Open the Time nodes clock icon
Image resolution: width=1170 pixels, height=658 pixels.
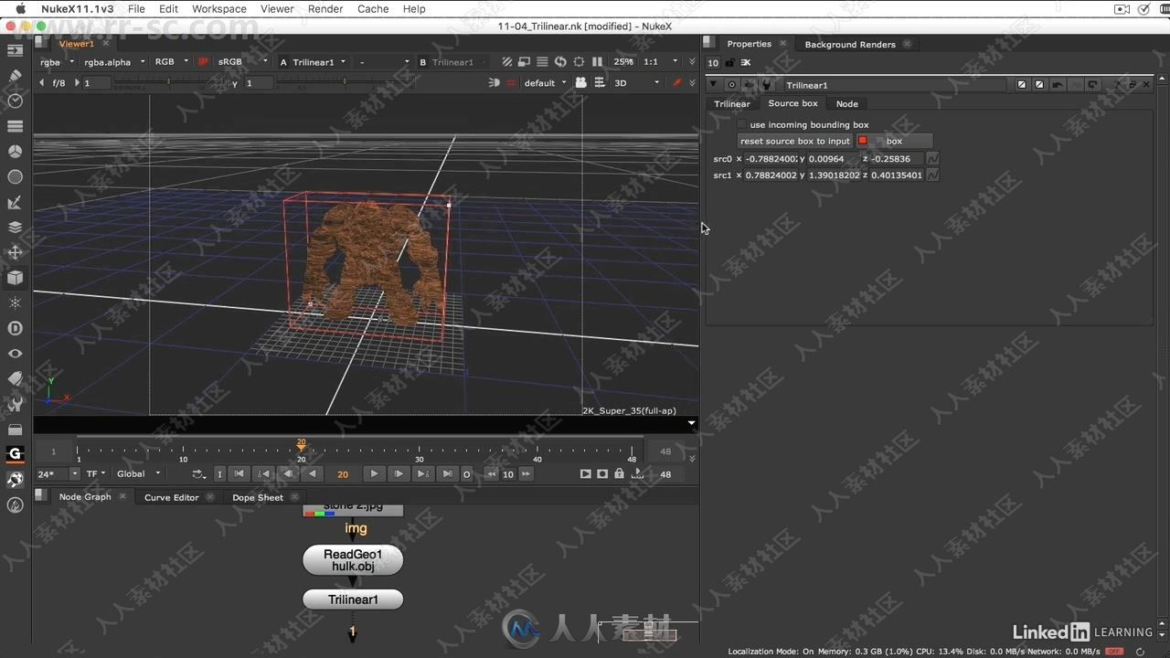(15, 101)
